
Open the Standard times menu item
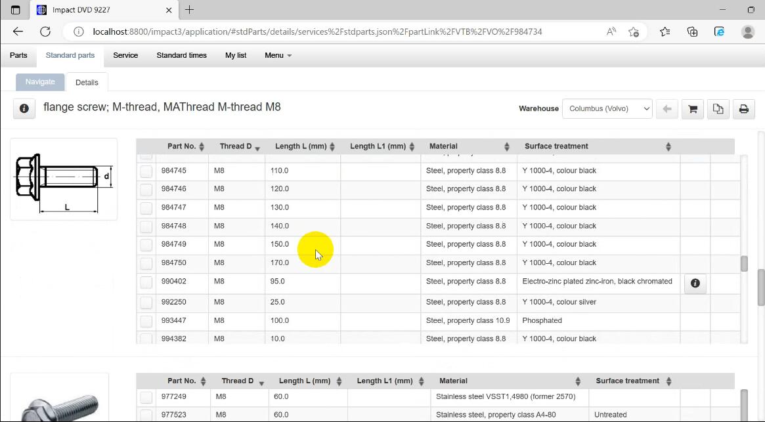pyautogui.click(x=181, y=55)
